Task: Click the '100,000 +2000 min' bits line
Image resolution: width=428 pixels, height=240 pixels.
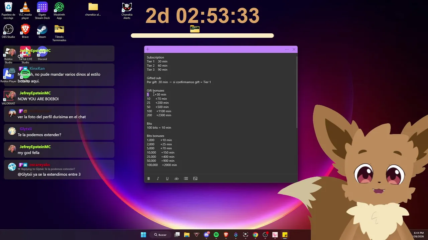Action: [x=162, y=165]
